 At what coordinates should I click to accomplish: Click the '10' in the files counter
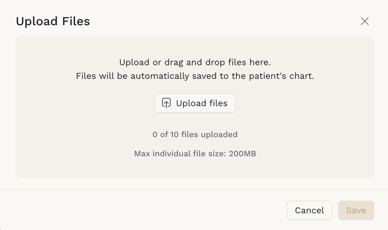[x=174, y=134]
